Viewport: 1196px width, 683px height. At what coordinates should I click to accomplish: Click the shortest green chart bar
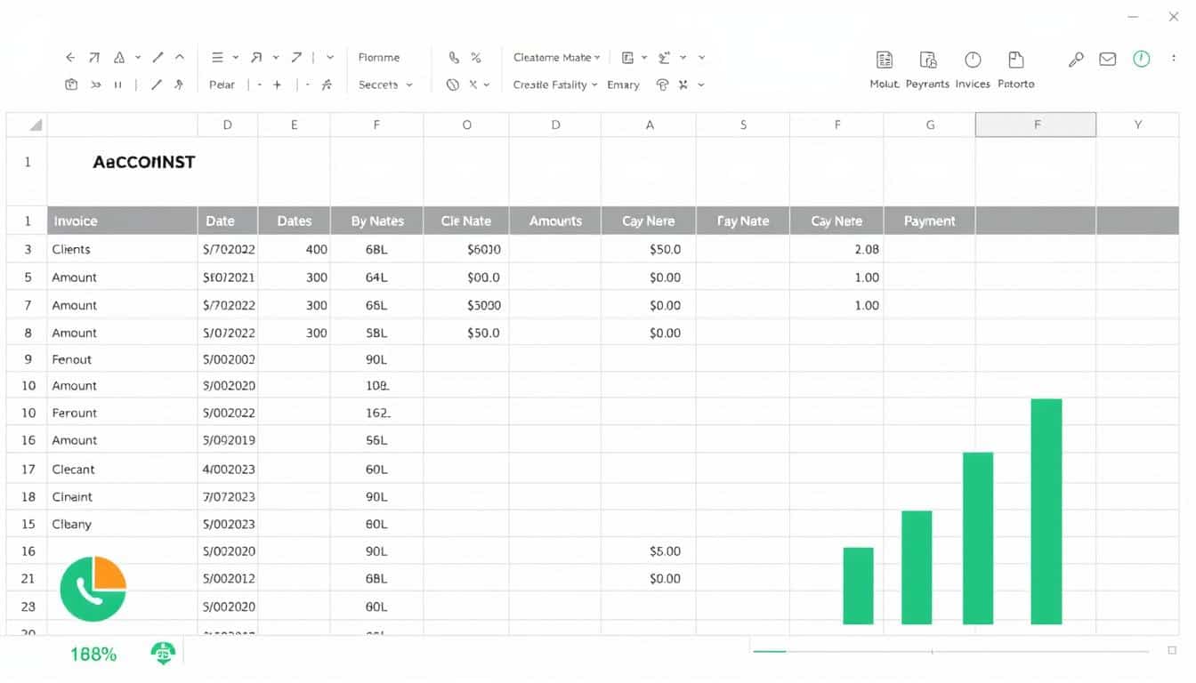[x=859, y=586]
